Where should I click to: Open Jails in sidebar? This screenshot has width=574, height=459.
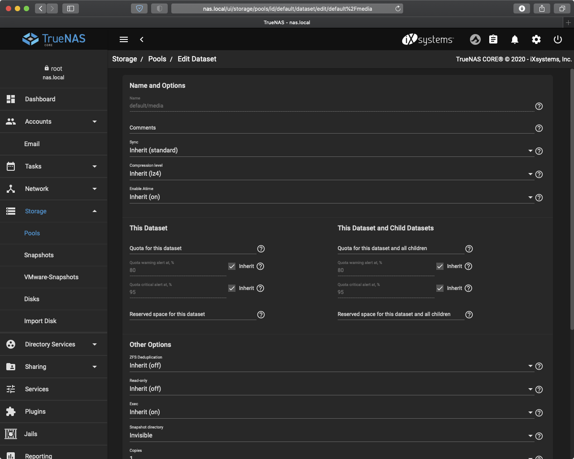(x=54, y=434)
